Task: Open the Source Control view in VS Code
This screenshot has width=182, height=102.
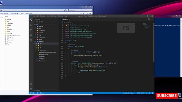Action: tap(31, 30)
